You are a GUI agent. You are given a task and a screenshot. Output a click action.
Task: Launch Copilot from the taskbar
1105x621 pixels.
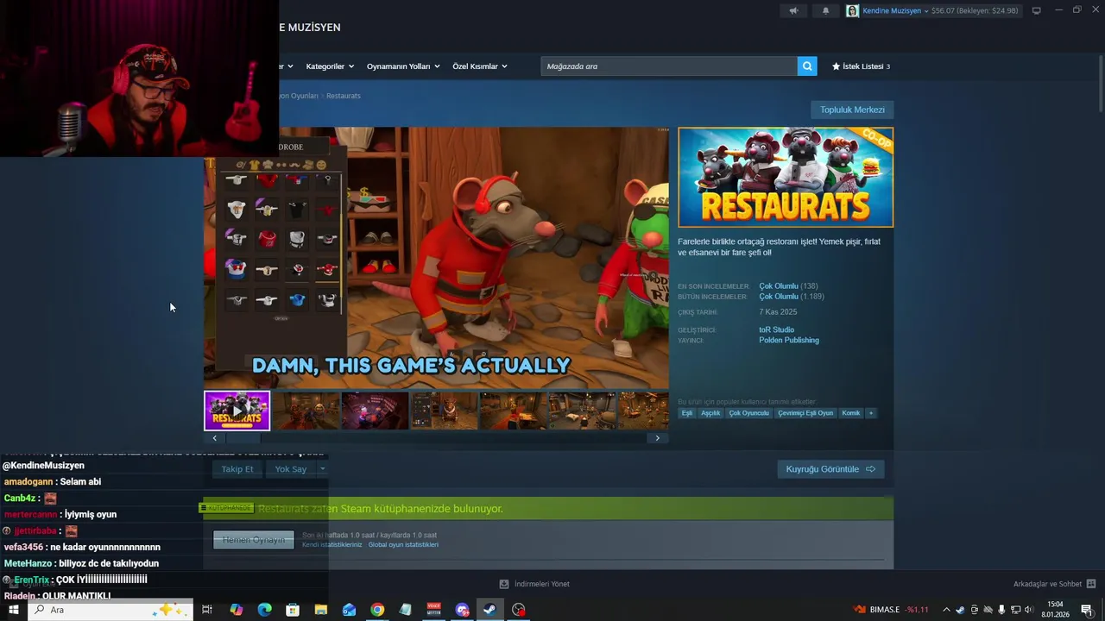[236, 610]
